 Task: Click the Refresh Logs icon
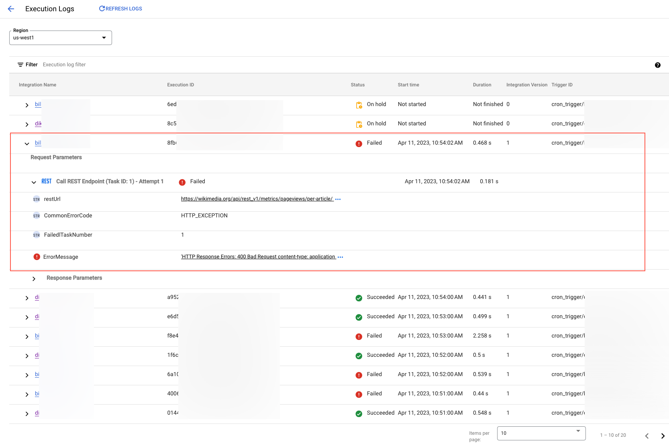[101, 8]
